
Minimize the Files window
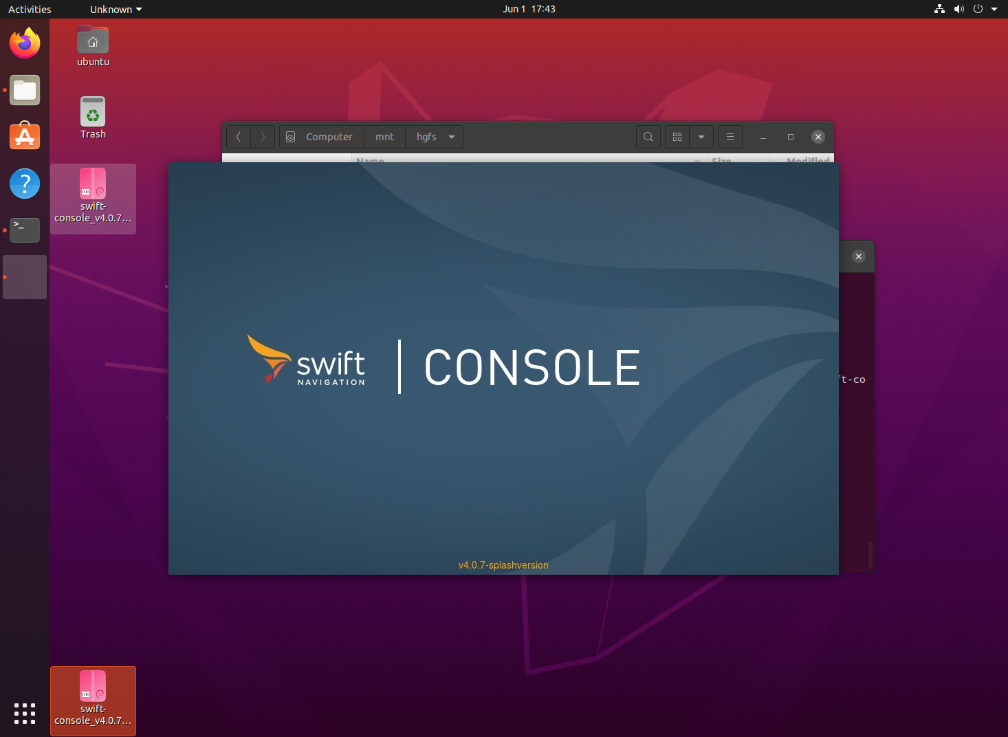763,137
